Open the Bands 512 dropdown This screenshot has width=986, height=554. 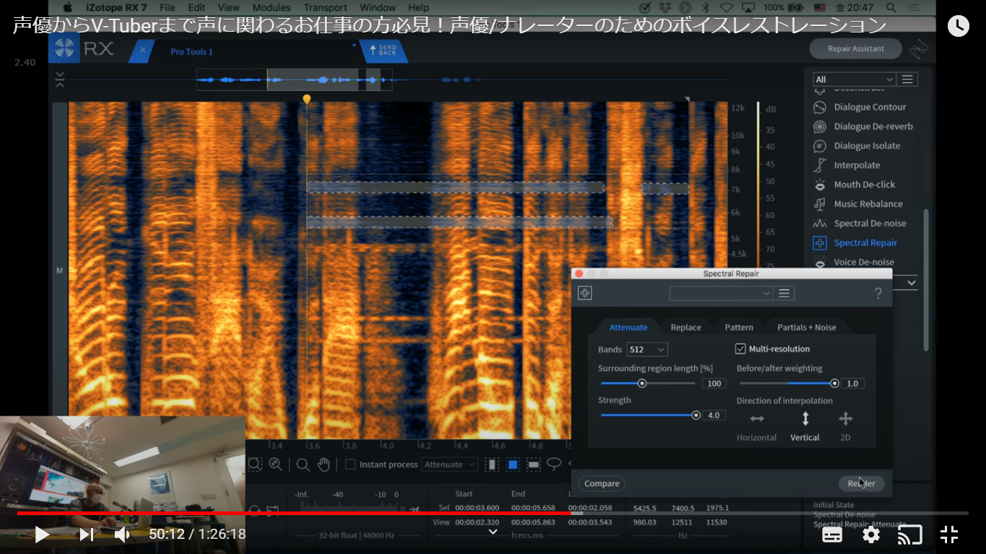coord(647,349)
